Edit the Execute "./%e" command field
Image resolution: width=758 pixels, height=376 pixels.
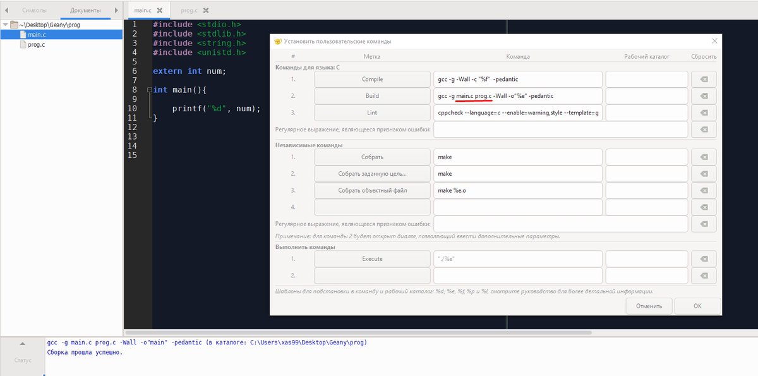pyautogui.click(x=518, y=259)
